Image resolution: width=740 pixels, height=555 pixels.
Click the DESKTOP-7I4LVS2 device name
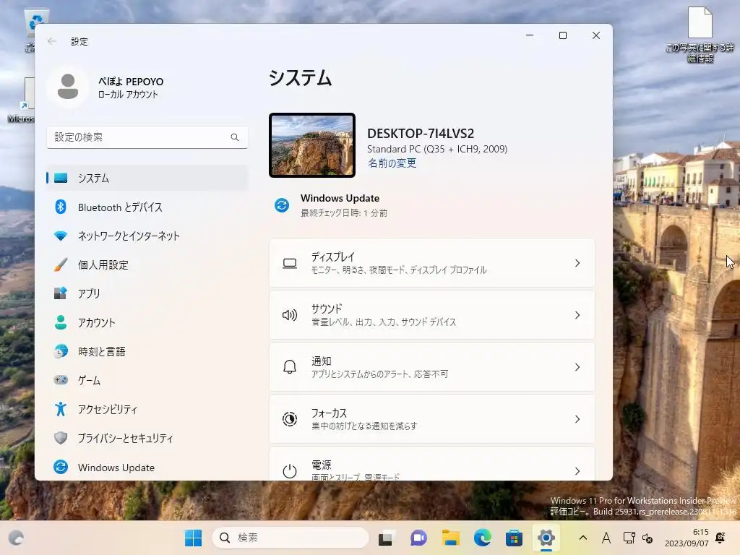pyautogui.click(x=421, y=134)
